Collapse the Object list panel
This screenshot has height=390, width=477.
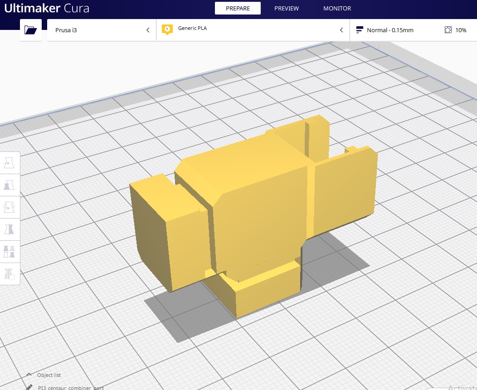29,375
